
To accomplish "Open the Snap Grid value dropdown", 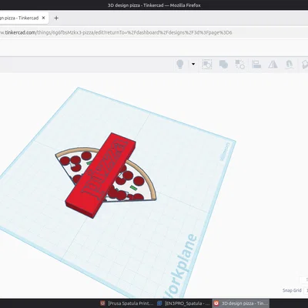I will tap(306, 290).
